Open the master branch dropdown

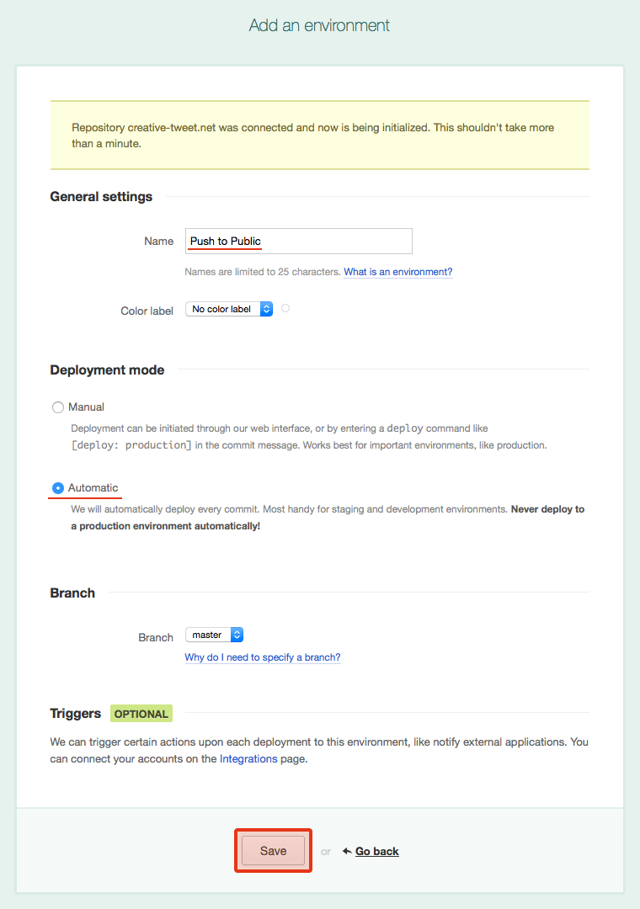pos(215,635)
